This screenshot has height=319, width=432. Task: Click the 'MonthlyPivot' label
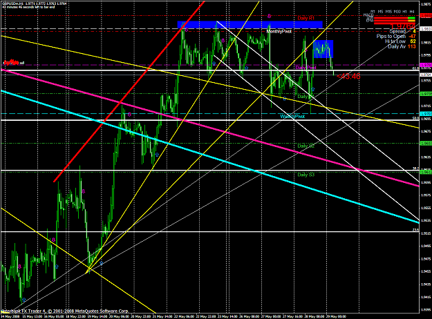[279, 32]
